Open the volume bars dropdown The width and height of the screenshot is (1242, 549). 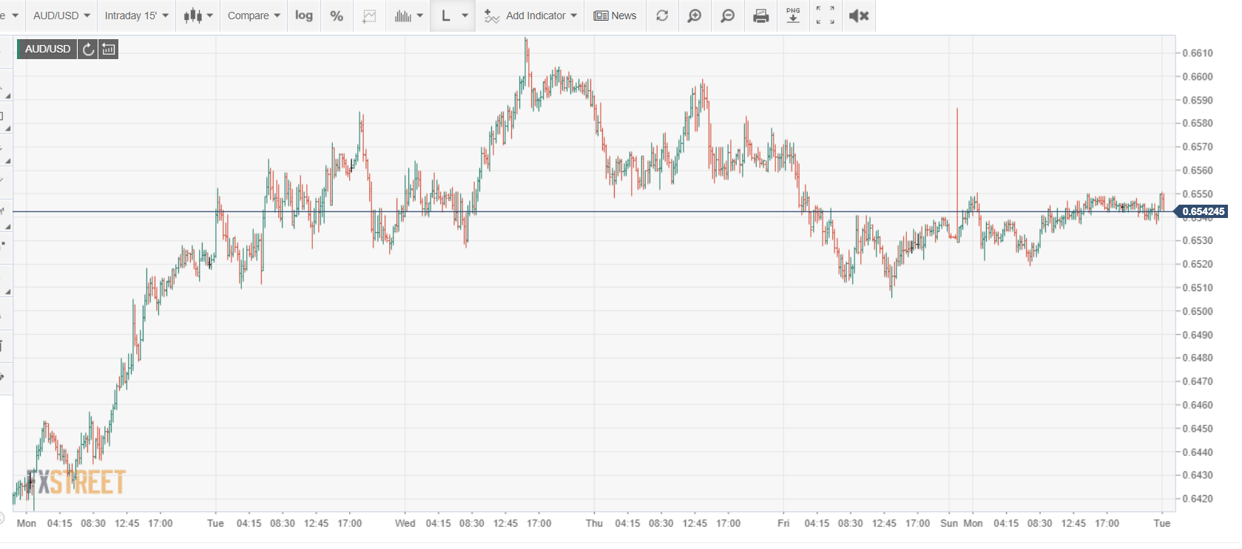(x=408, y=16)
